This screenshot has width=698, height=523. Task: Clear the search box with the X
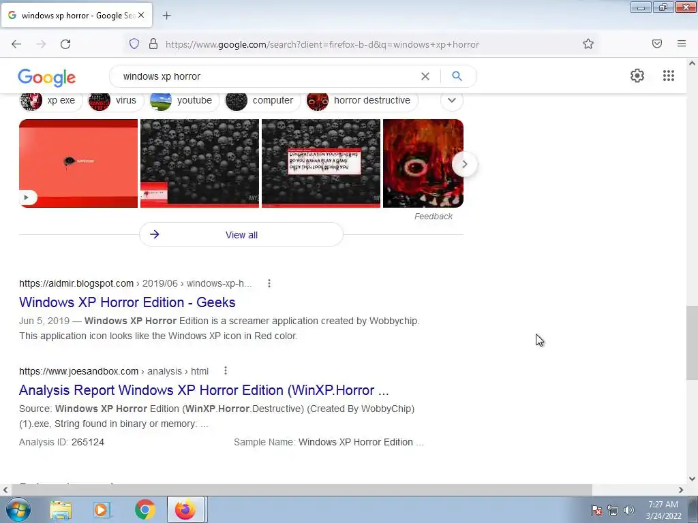coord(425,76)
